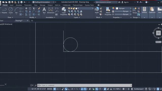Image resolution: width=162 pixels, height=91 pixels.
Task: Toggle layer lock padlock icon
Action: (74, 8)
